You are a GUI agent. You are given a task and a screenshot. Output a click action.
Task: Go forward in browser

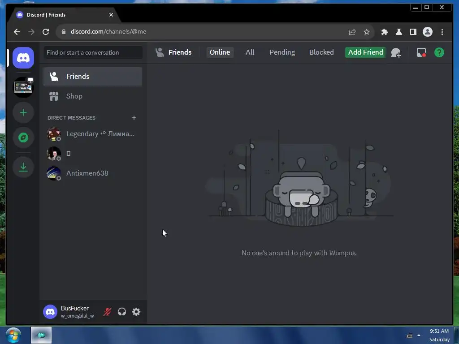click(x=31, y=32)
